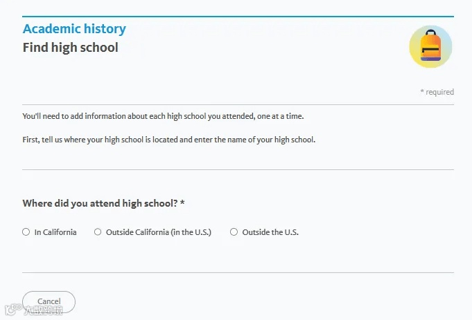
Task: Click the backpack illustration icon
Action: 430,47
